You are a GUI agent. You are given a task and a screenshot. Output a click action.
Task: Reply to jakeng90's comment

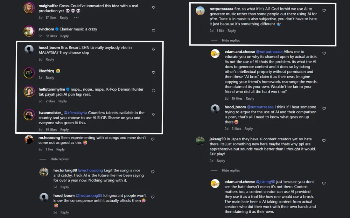(x=221, y=161)
